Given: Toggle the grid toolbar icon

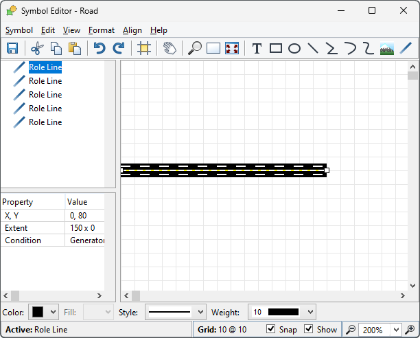Looking at the screenshot, I should pyautogui.click(x=144, y=49).
